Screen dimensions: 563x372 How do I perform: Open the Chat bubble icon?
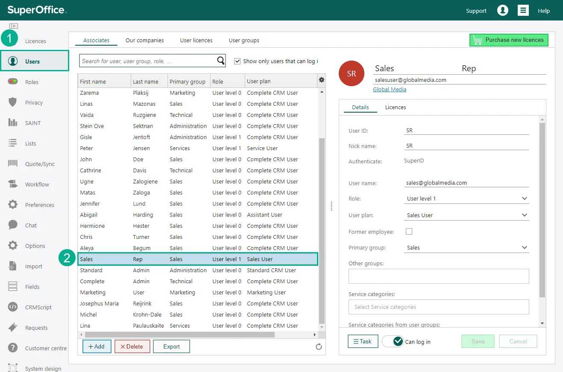click(13, 225)
